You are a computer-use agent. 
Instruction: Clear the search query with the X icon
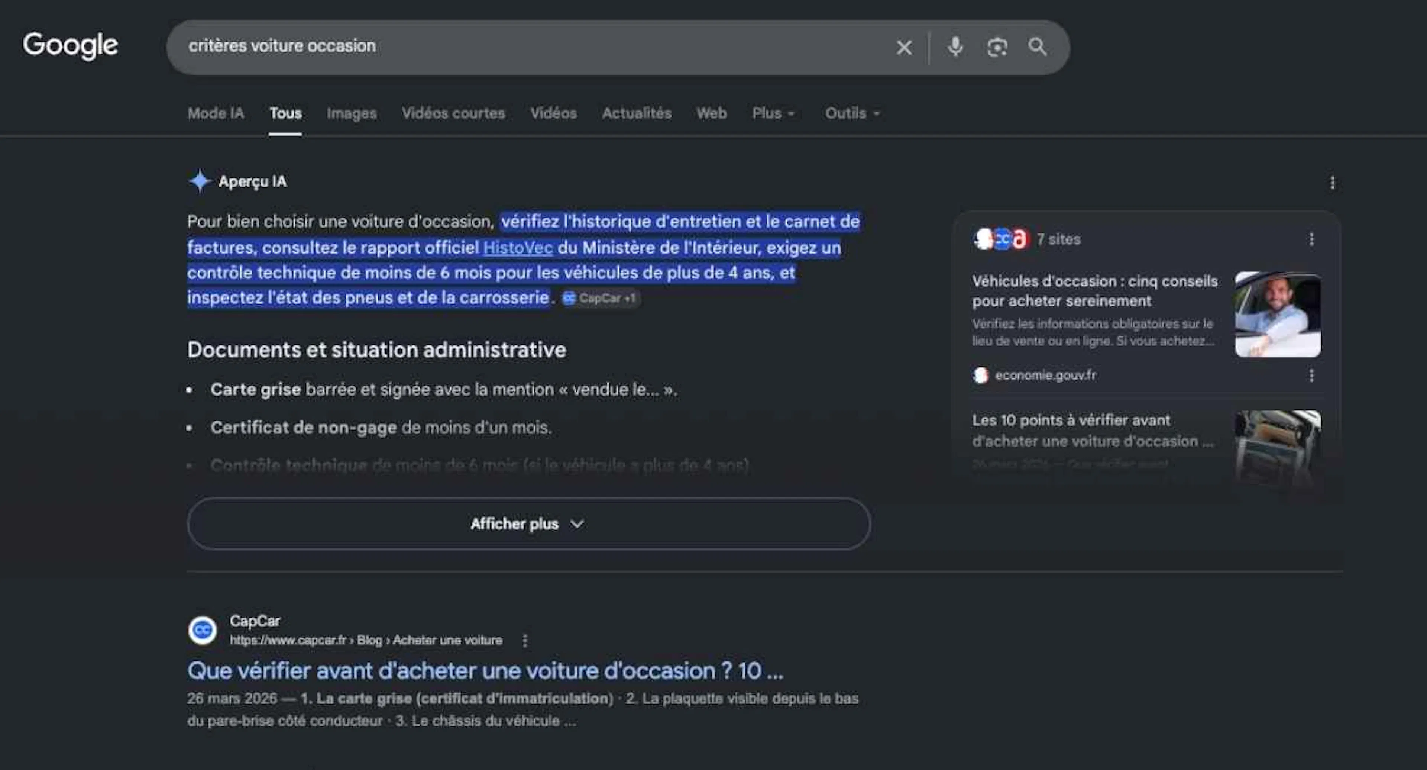tap(904, 48)
